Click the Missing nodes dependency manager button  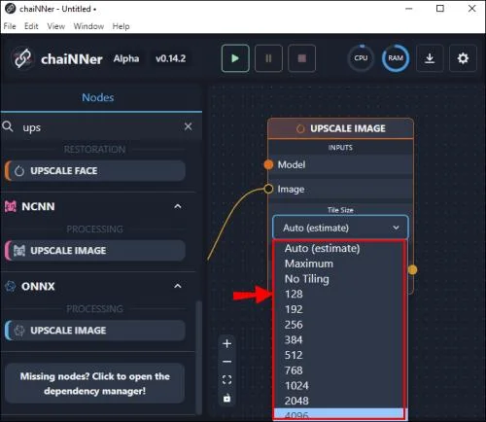pyautogui.click(x=95, y=383)
